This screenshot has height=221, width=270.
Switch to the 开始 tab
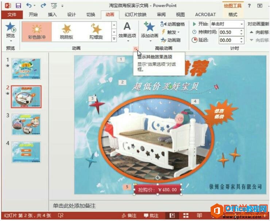(x=33, y=15)
